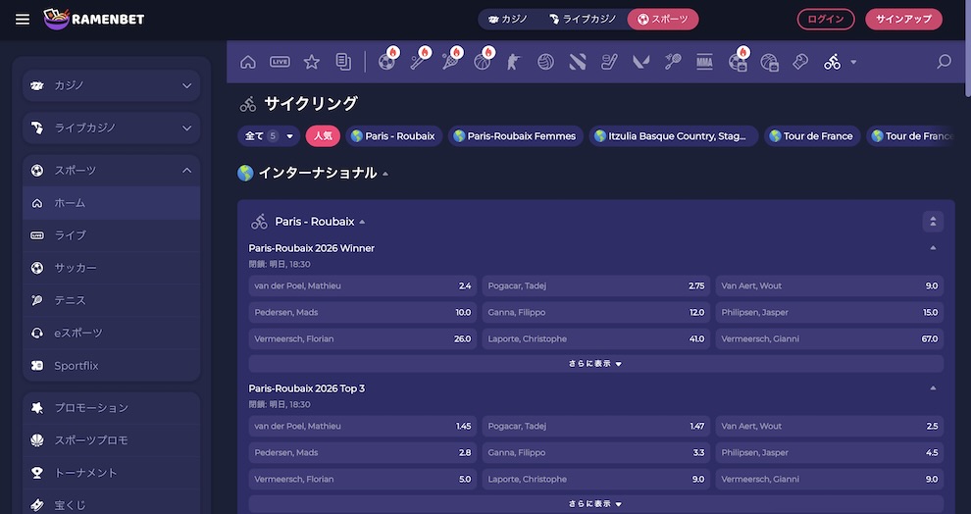This screenshot has height=514, width=971.
Task: Open LIVE events icon in sports toolbar
Action: 280,62
